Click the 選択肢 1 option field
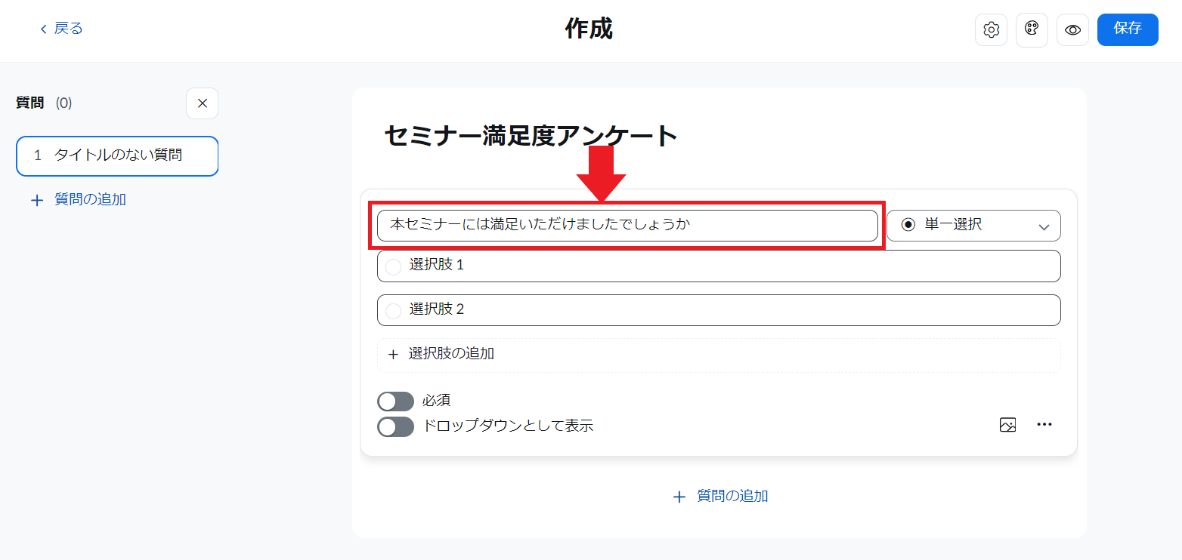The image size is (1182, 560). (719, 266)
